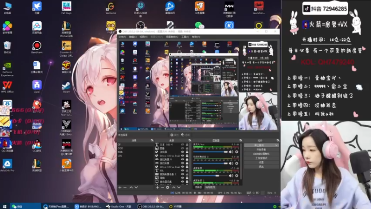Open source properties via the Sources toolbar gear
The height and width of the screenshot is (209, 371).
(167, 188)
